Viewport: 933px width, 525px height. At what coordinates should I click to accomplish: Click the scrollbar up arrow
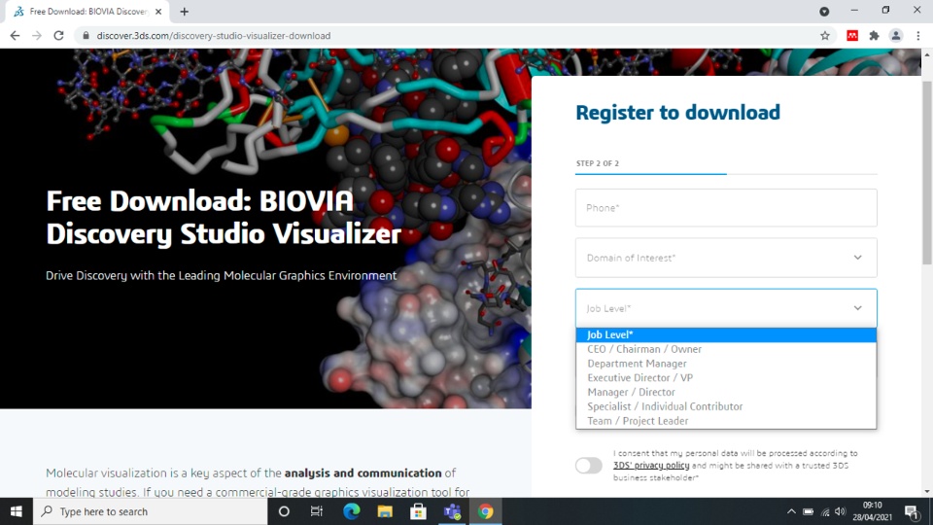pyautogui.click(x=927, y=54)
